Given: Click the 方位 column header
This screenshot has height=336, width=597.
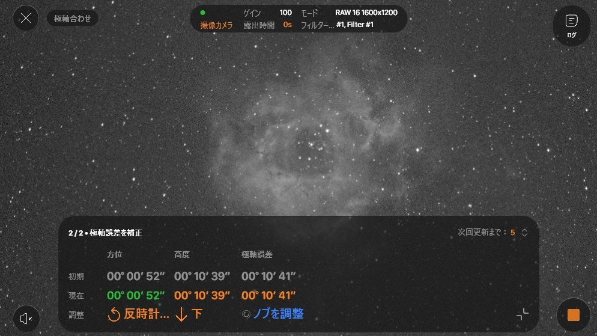Looking at the screenshot, I should coord(115,254).
